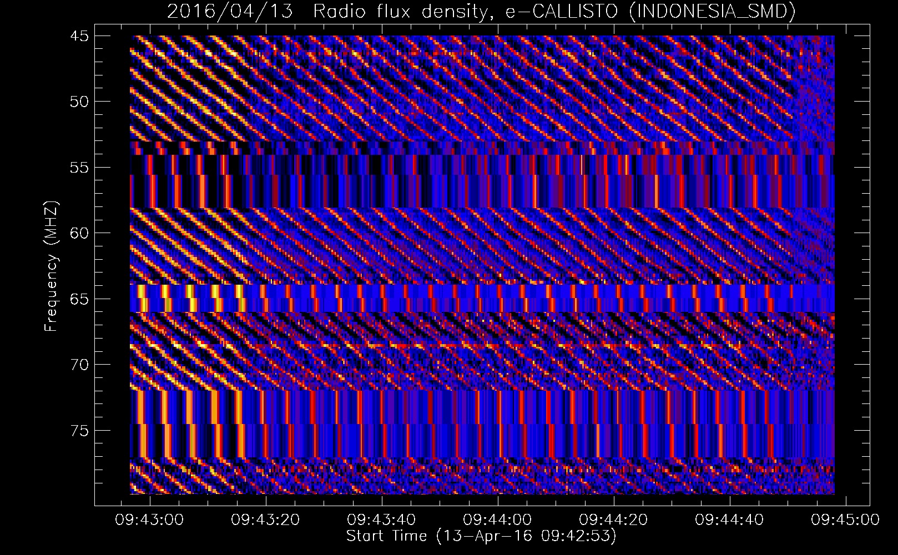Click the 09:44:20 time tick label
898x555 pixels.
click(x=613, y=520)
